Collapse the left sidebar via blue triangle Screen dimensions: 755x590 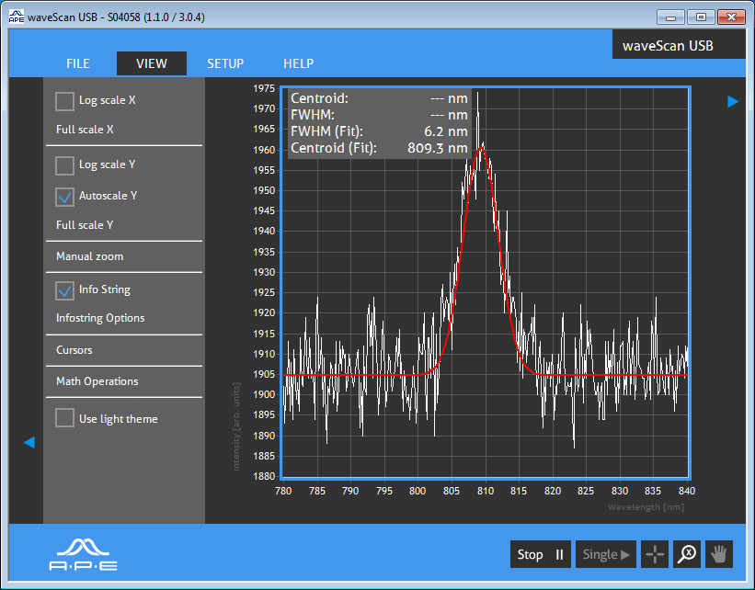tap(29, 442)
